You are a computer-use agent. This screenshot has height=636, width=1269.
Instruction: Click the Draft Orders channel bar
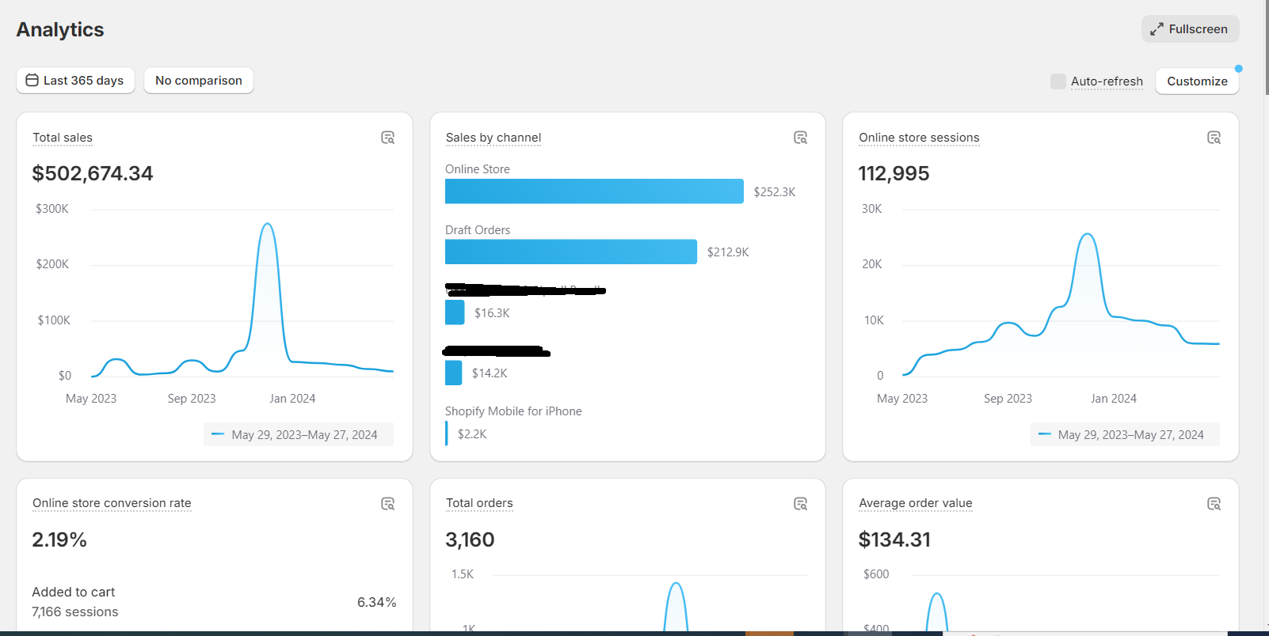570,252
